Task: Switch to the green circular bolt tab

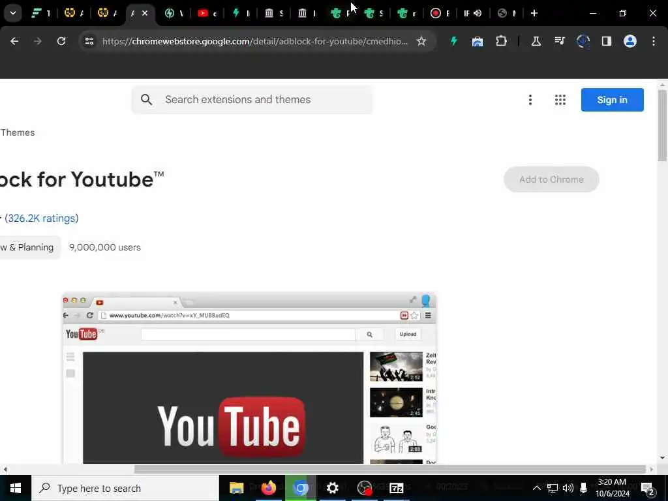Action: point(174,13)
